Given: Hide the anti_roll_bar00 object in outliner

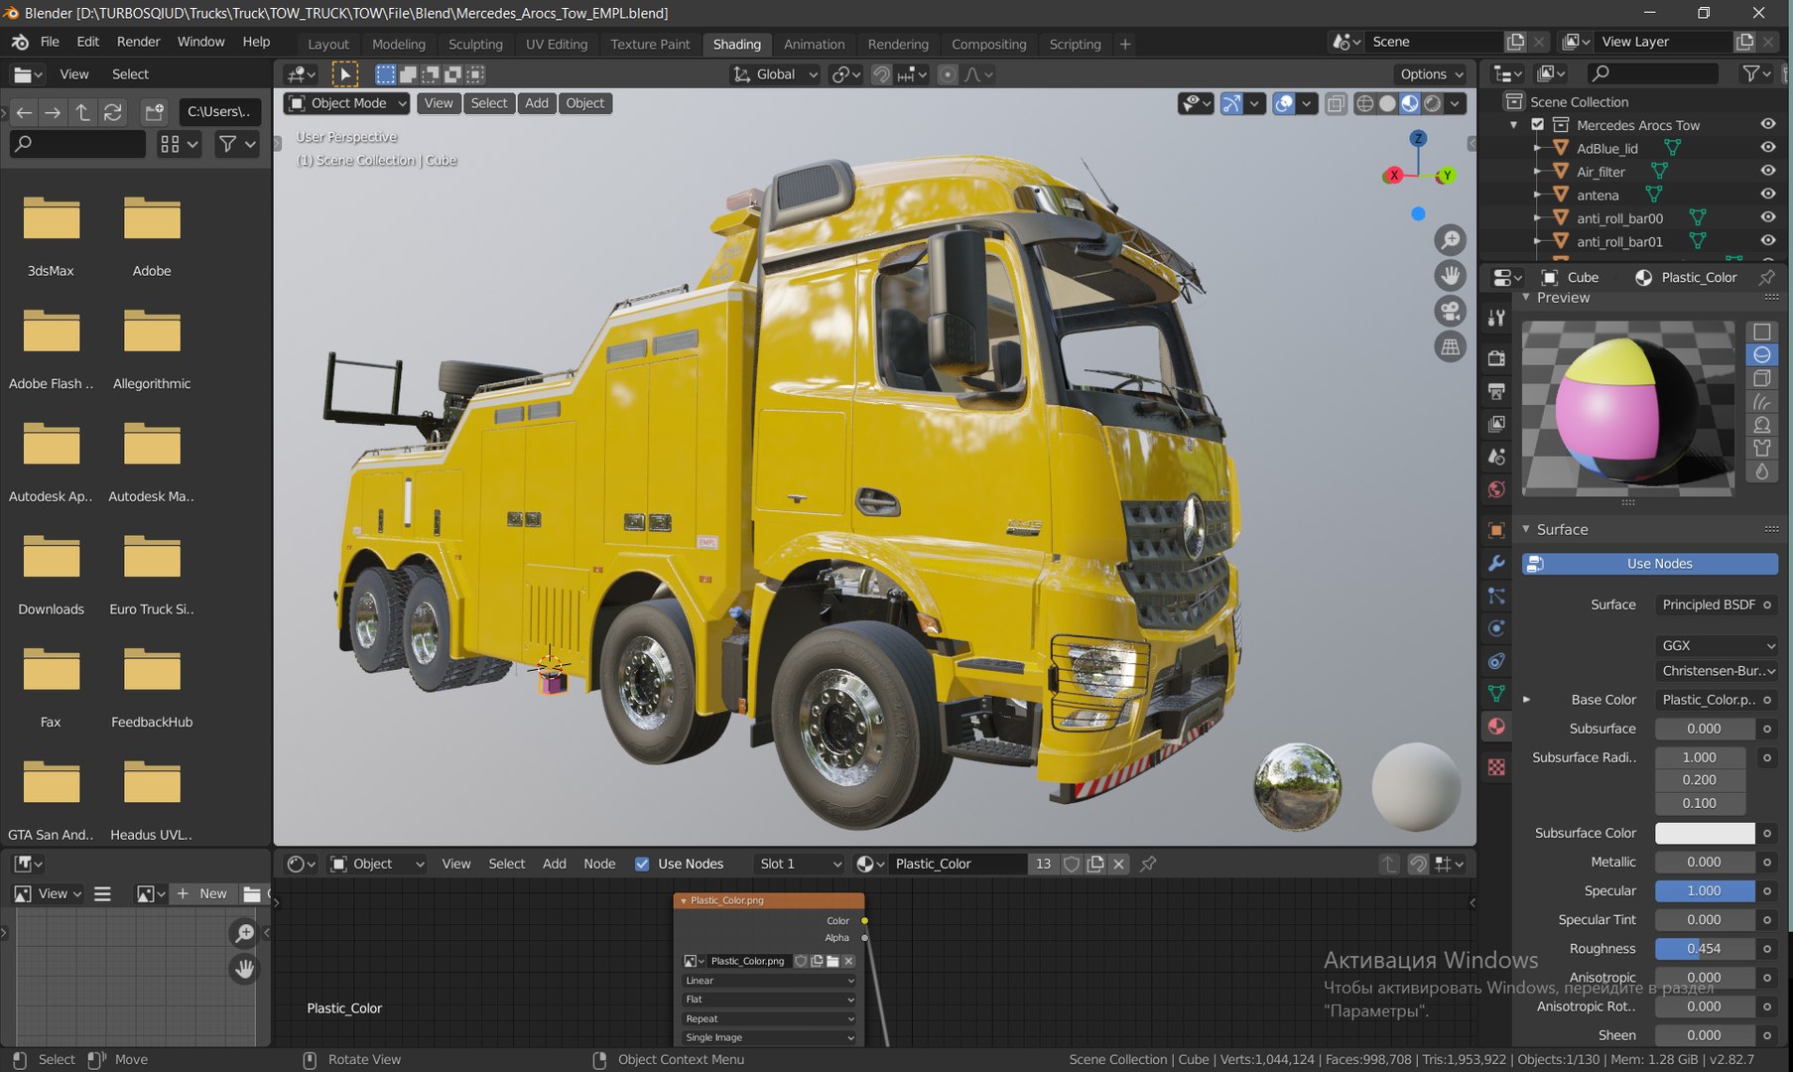Looking at the screenshot, I should [1768, 217].
